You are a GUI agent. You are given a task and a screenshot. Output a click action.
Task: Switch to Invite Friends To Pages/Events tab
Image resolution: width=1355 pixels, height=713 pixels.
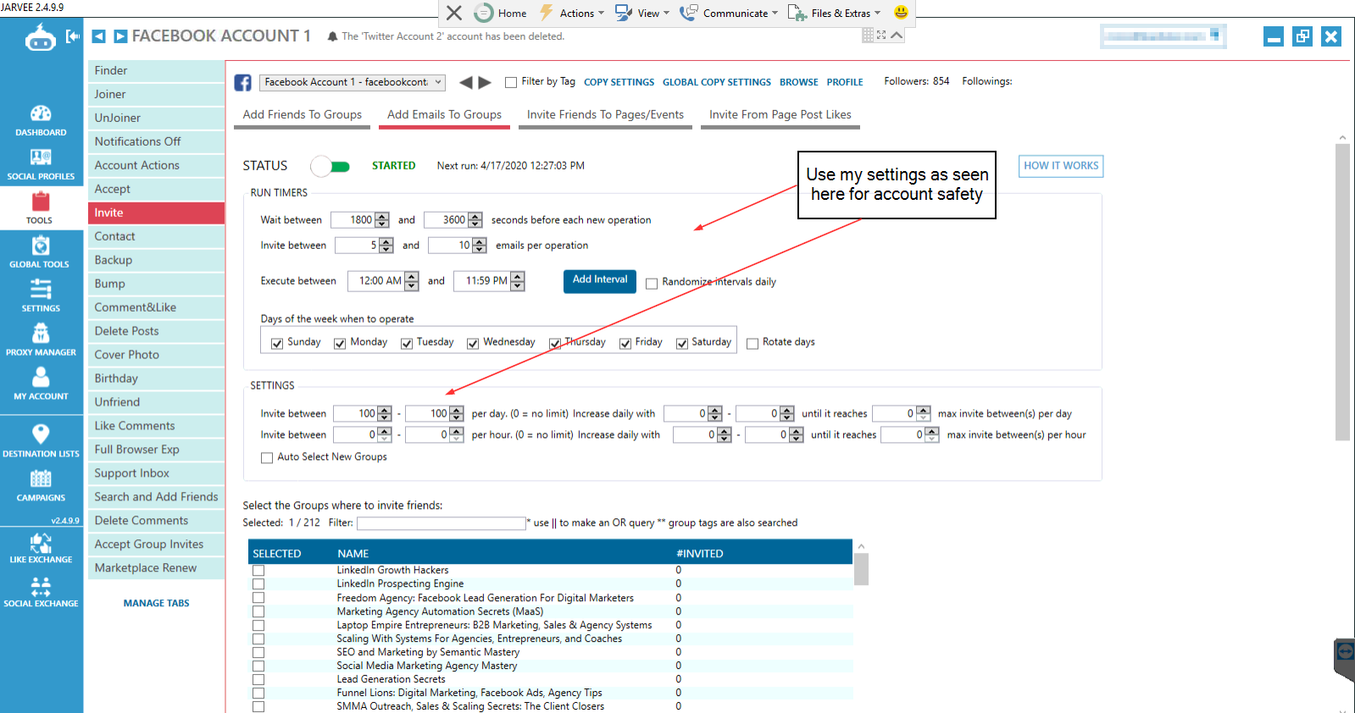pyautogui.click(x=605, y=115)
